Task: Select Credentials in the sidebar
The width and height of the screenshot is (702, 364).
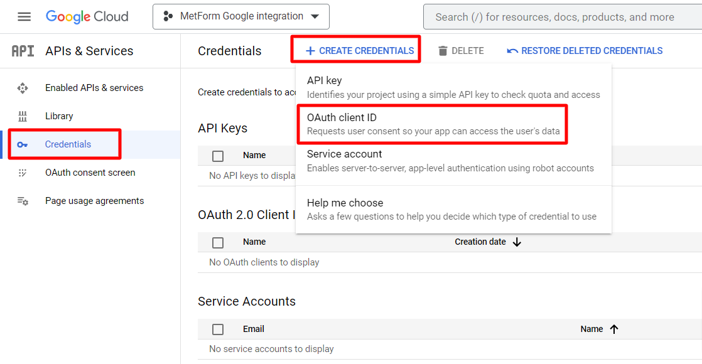Action: [68, 144]
